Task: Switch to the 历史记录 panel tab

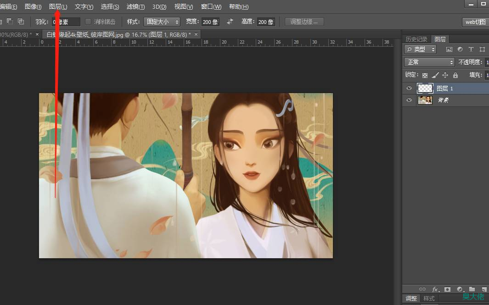Action: [x=416, y=39]
